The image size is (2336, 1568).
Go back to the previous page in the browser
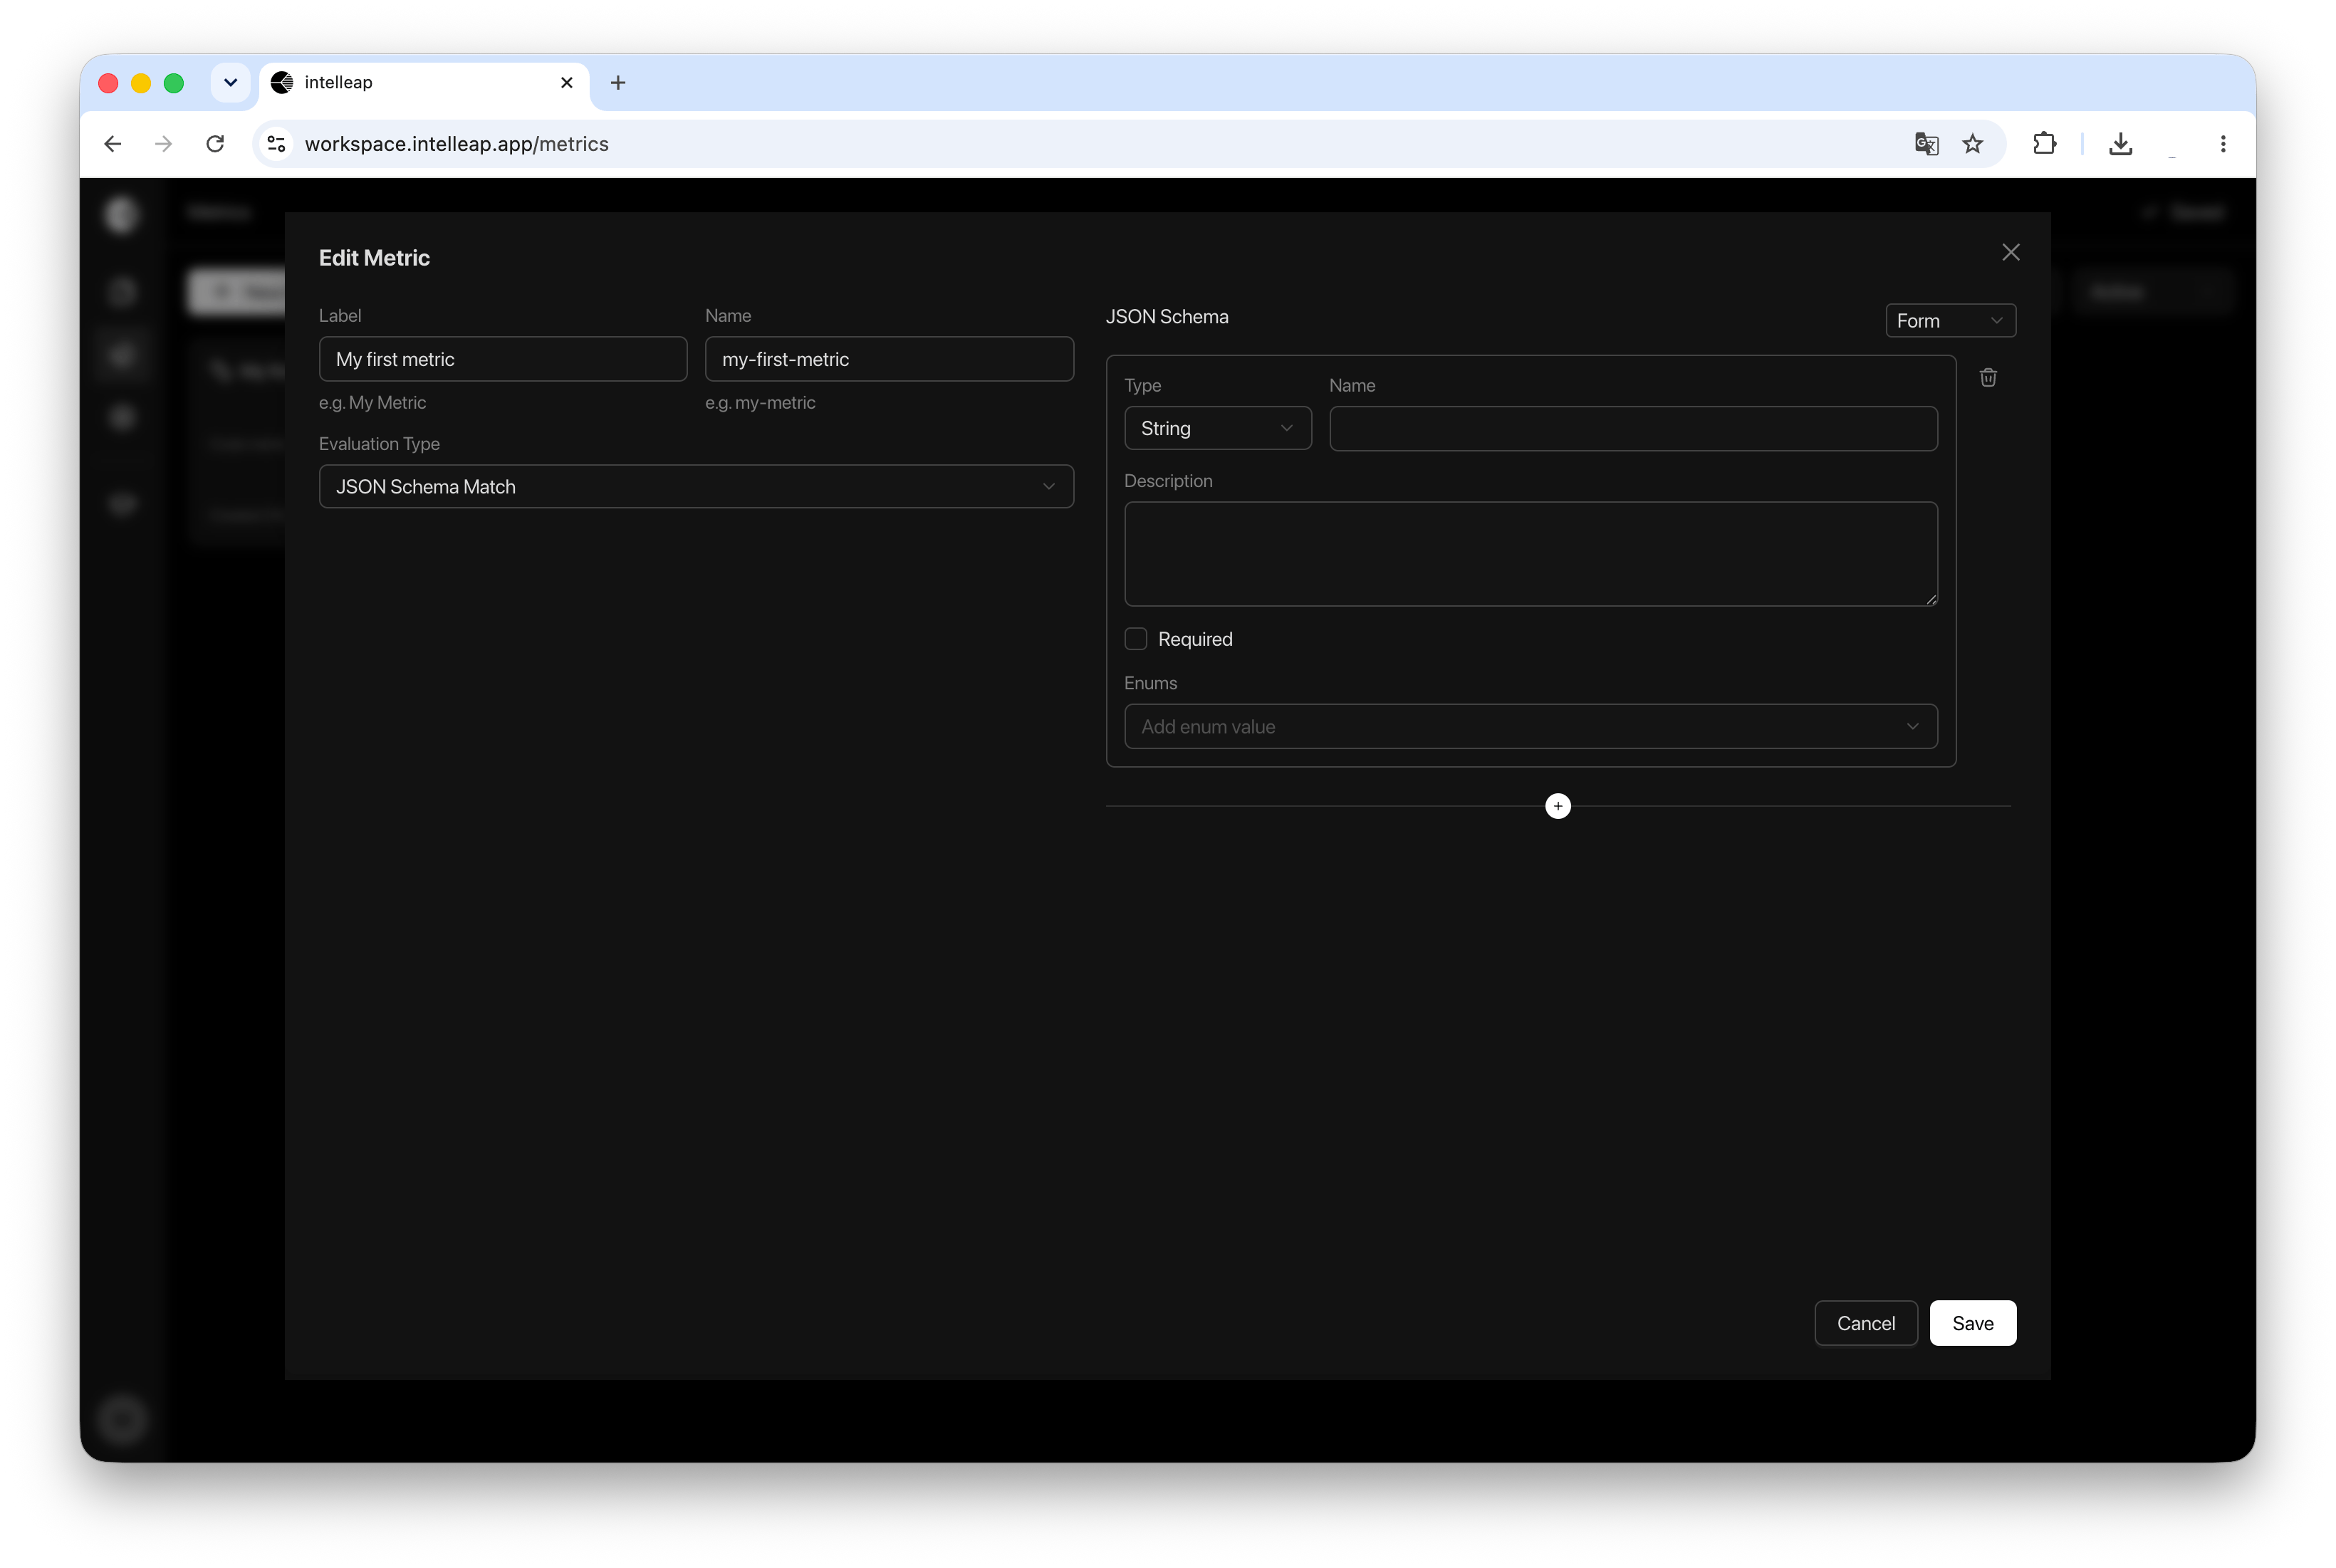(x=113, y=144)
